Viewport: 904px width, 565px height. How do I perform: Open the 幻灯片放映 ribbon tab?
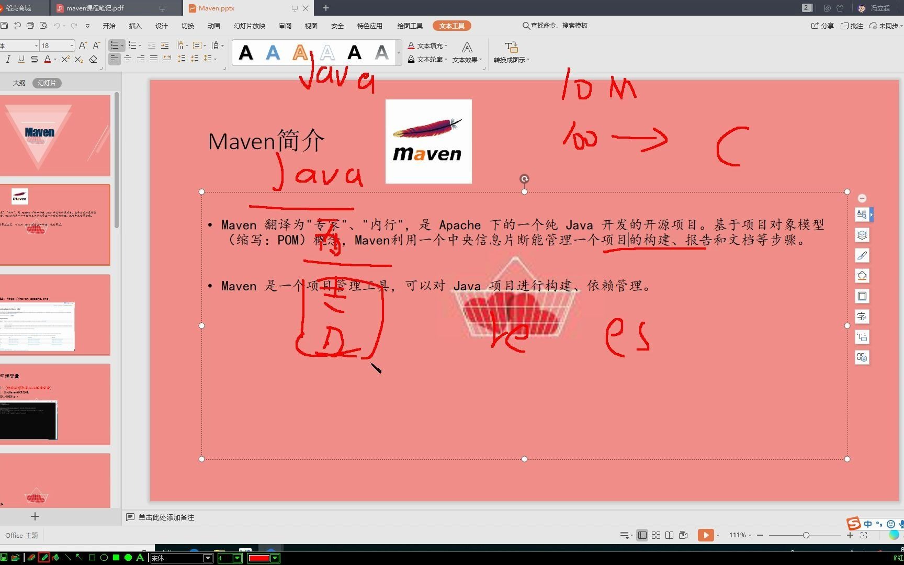250,26
